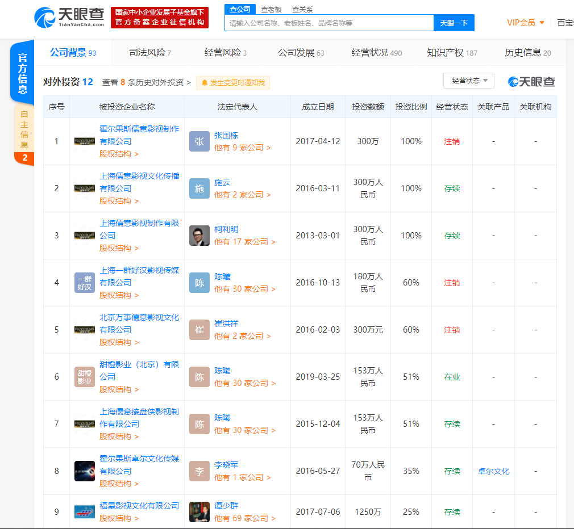Open the 柯利明 legal representative link
Image resolution: width=574 pixels, height=529 pixels.
click(226, 229)
